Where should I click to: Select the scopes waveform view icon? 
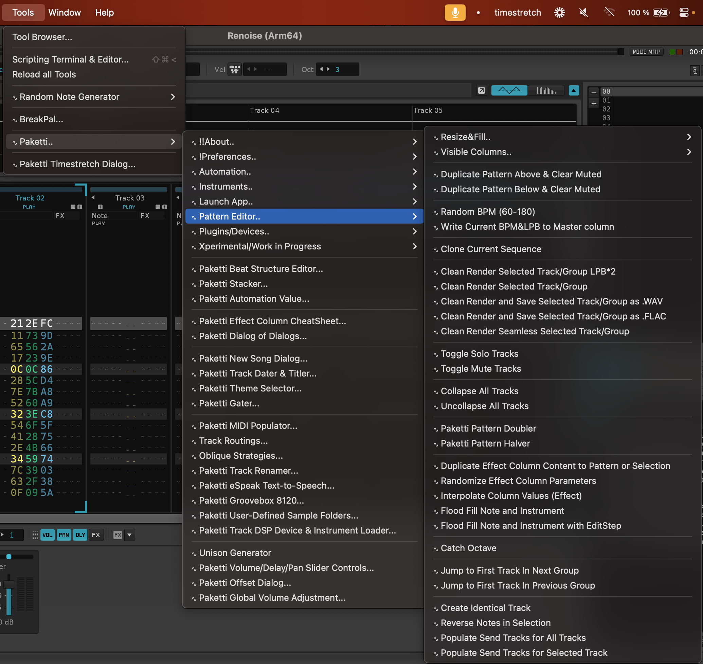[x=509, y=91]
